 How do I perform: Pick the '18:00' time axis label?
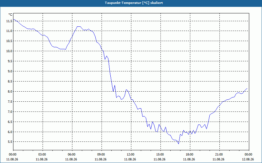(x=190, y=155)
